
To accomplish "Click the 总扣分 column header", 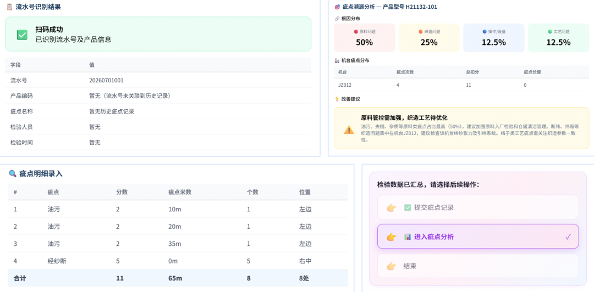I will 472,72.
